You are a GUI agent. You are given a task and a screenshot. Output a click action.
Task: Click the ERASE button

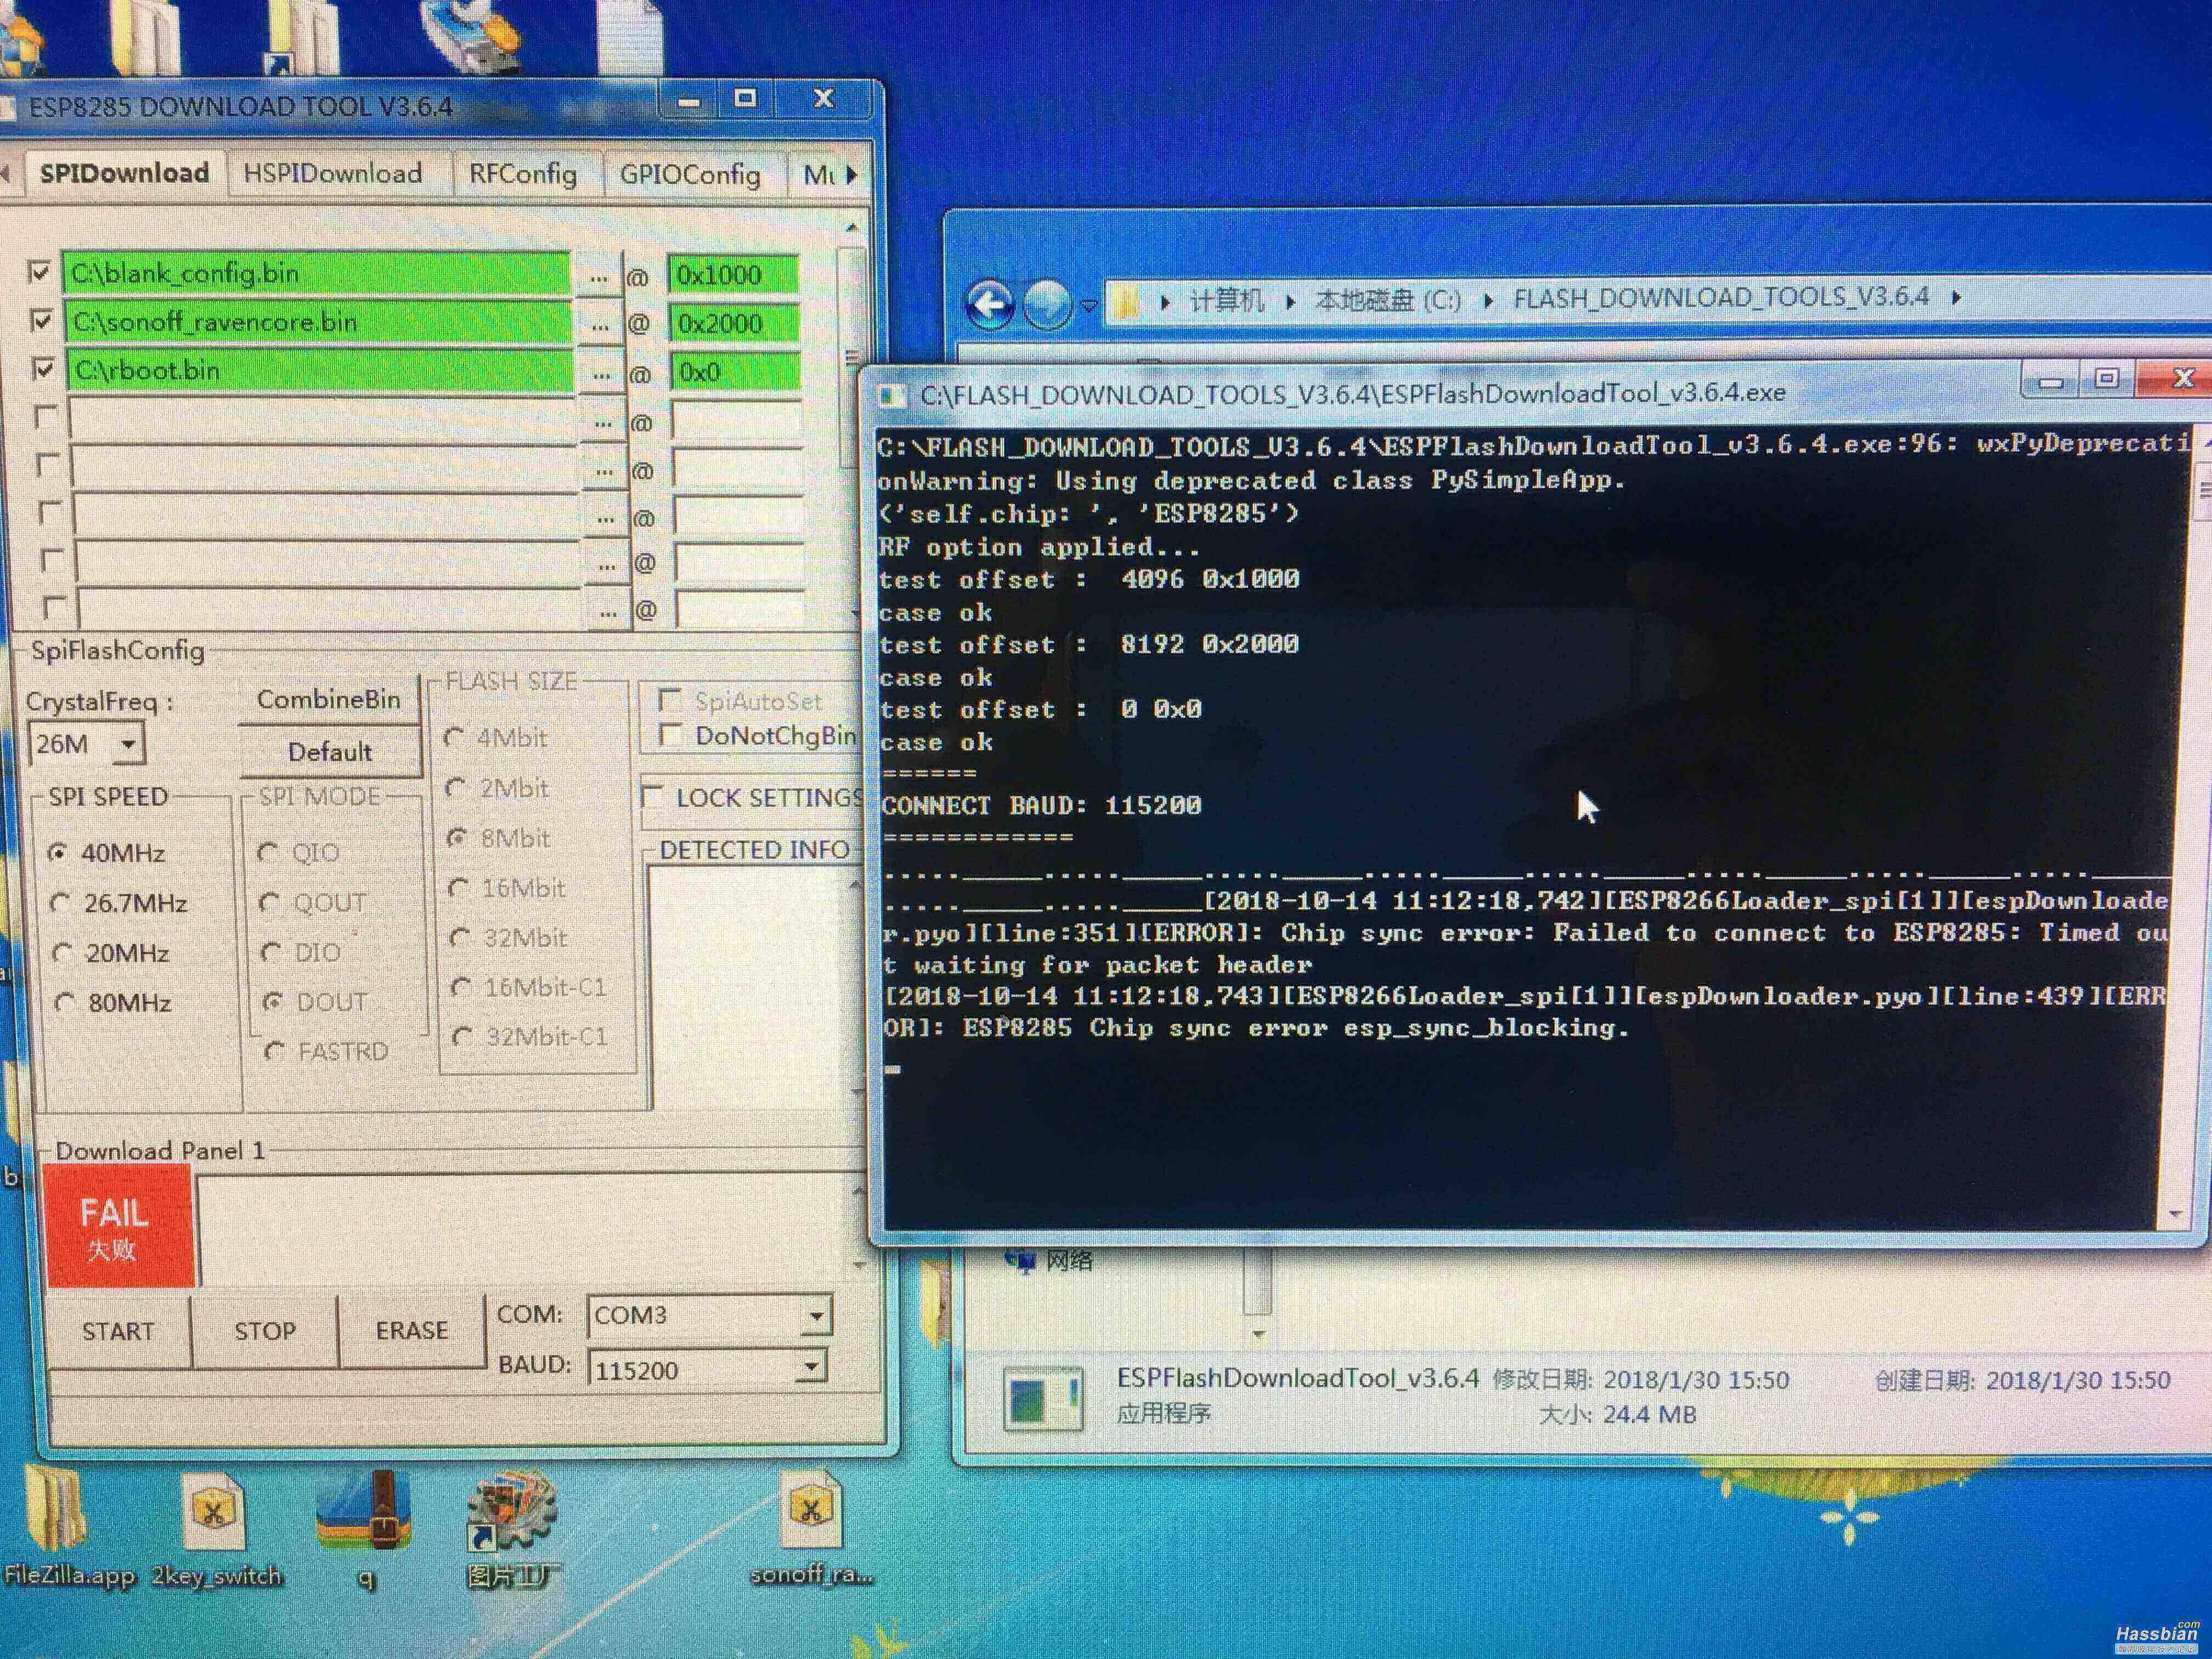click(x=412, y=1330)
